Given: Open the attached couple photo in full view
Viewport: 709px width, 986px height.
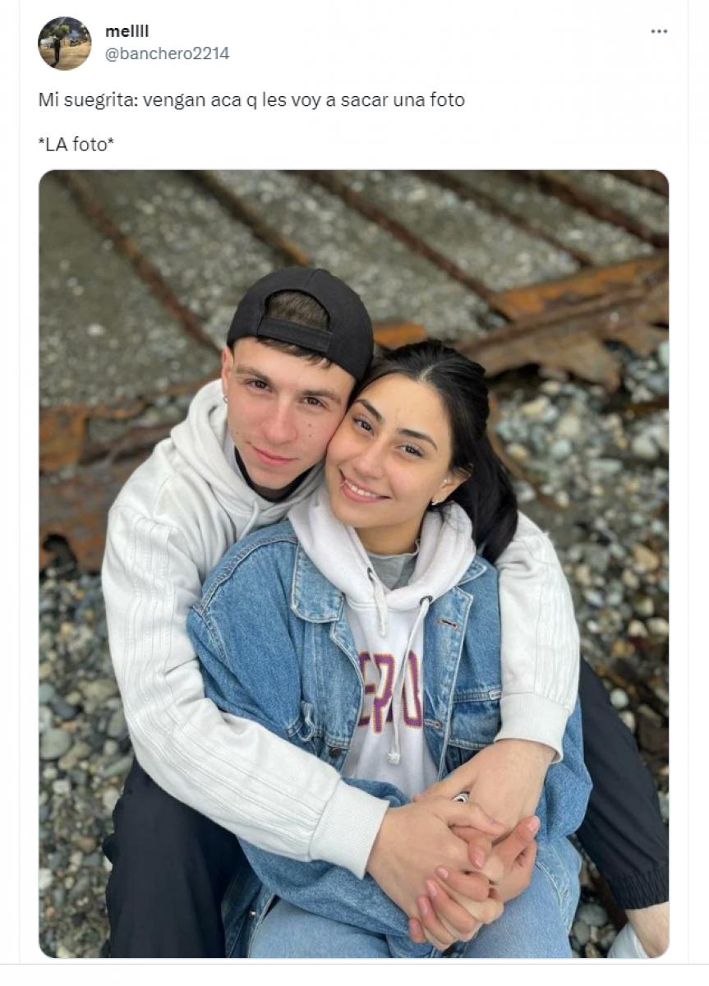Looking at the screenshot, I should 354,564.
